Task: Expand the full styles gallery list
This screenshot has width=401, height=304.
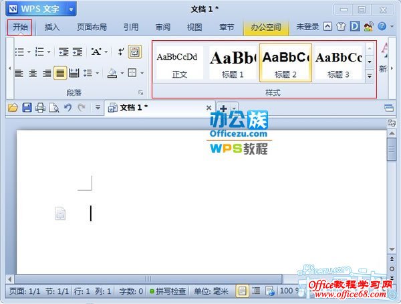Action: pos(370,76)
